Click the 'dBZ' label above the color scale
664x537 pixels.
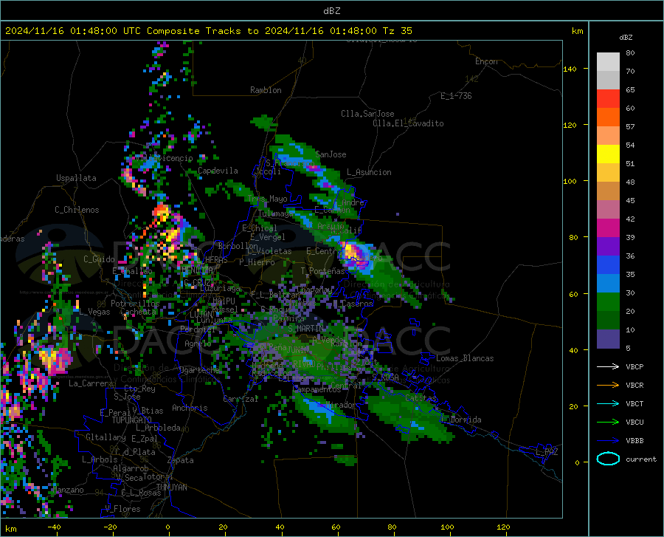pyautogui.click(x=626, y=37)
